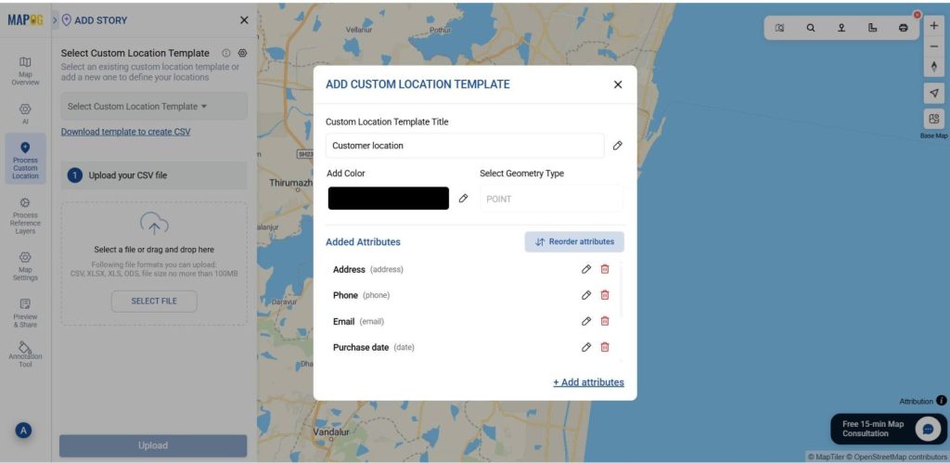Edit the color with pencil icon
The height and width of the screenshot is (463, 950).
[x=464, y=199]
